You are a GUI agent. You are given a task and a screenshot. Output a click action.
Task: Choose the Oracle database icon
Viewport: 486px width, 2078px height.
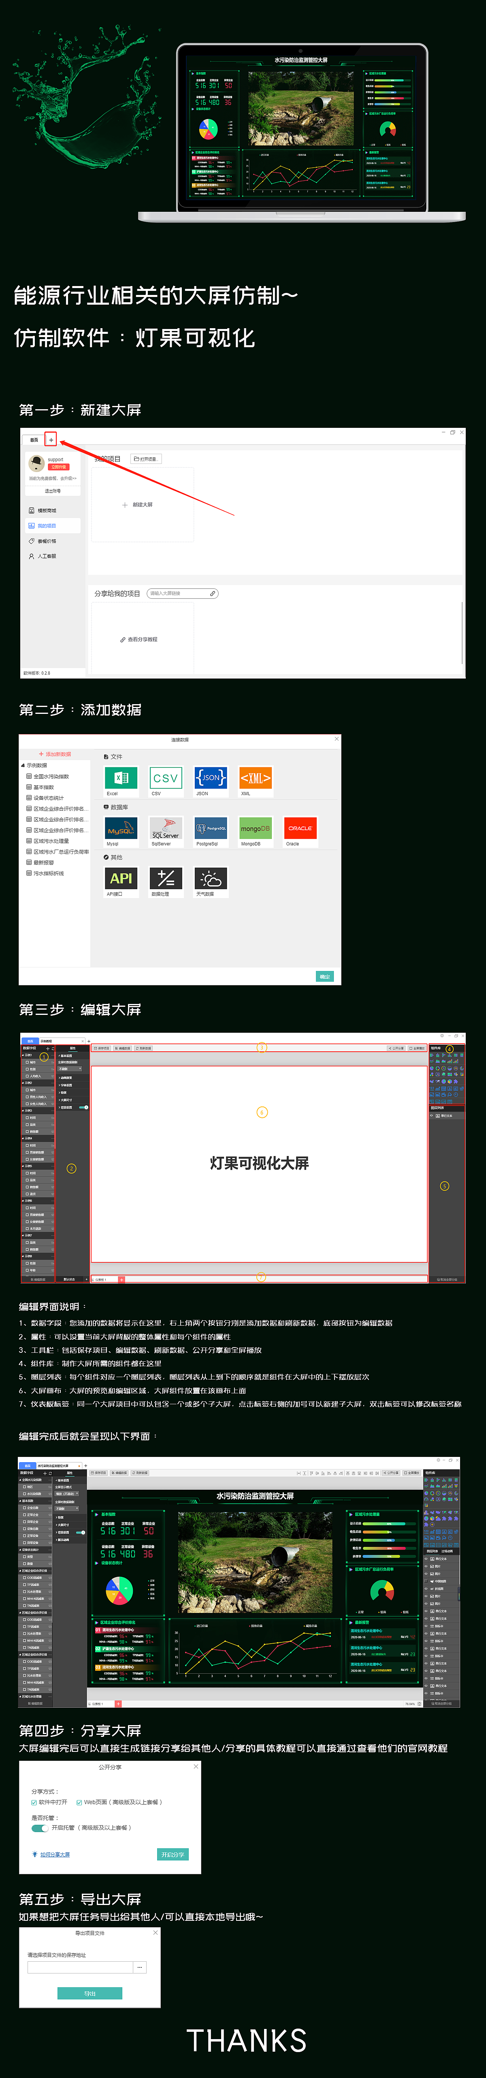point(301,829)
